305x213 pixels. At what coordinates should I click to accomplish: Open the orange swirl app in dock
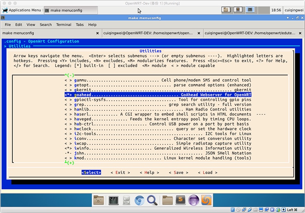[x=206, y=201]
